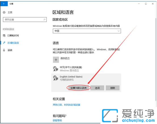157x124 pixels.
Task: Open the 中国 country dropdown
Action: [x=87, y=31]
